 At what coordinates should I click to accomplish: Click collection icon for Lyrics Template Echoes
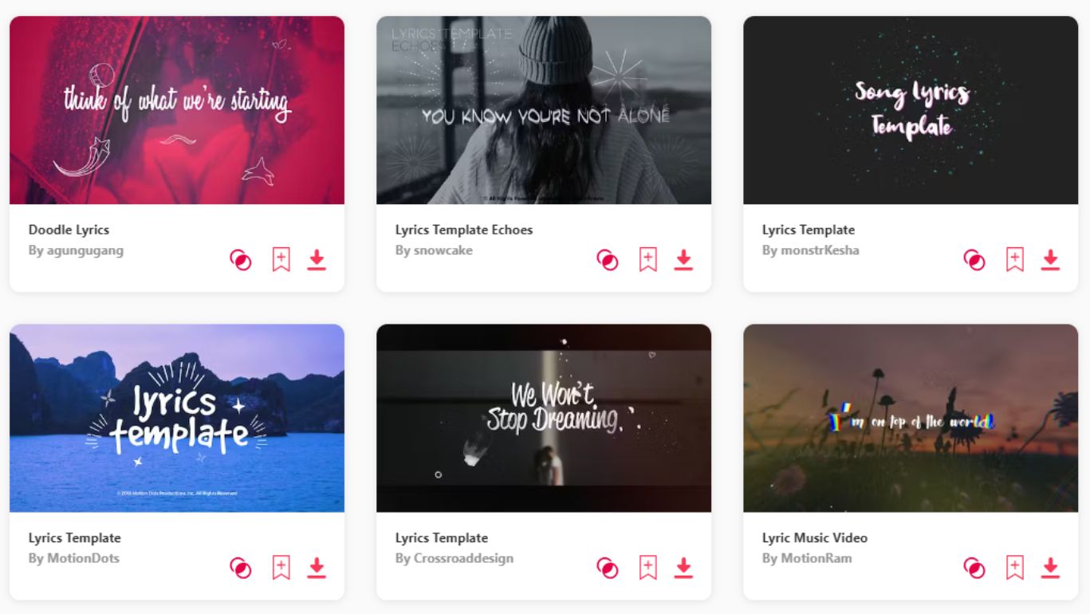(608, 260)
